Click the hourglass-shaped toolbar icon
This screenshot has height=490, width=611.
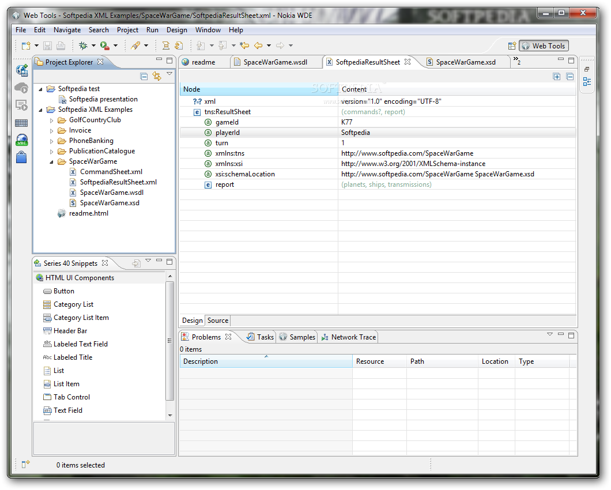click(x=166, y=46)
